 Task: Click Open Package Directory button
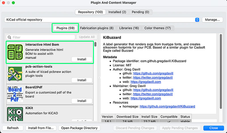[79, 128]
